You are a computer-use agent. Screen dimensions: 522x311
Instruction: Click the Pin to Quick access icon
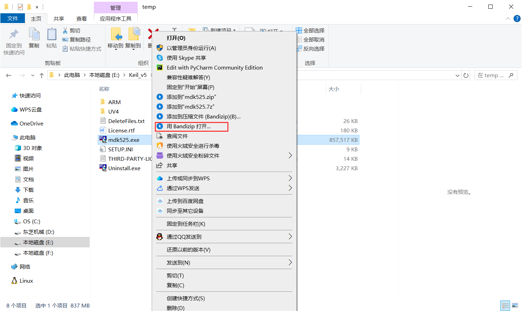(x=14, y=34)
